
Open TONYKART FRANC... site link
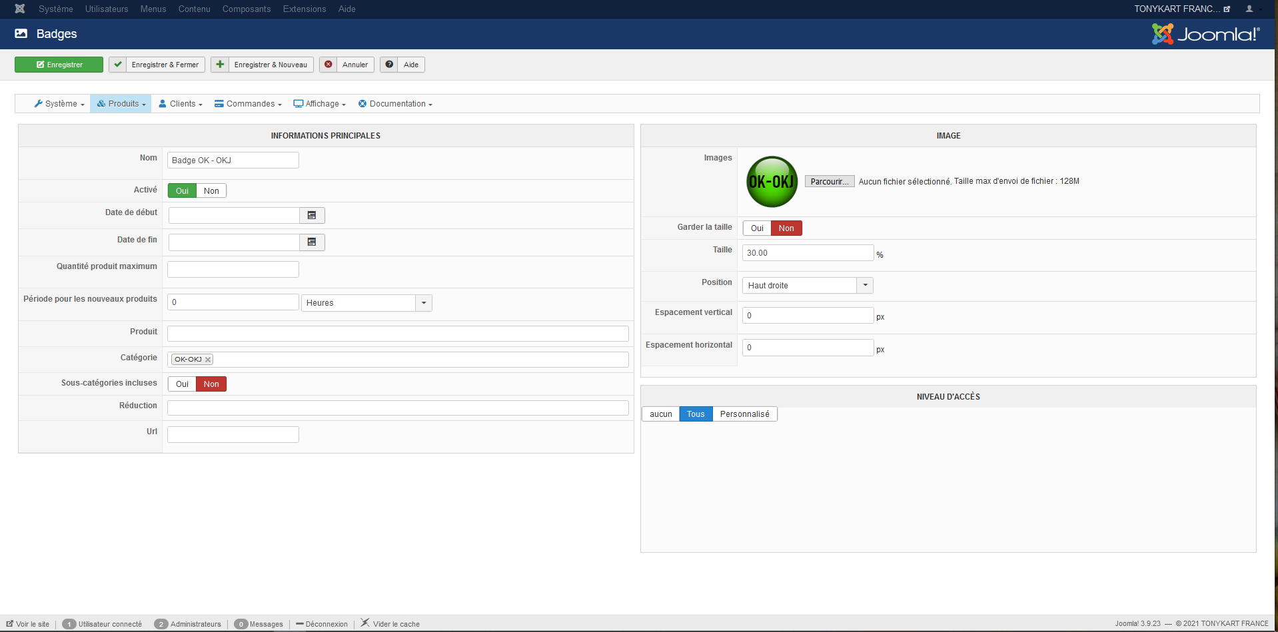pos(1182,9)
